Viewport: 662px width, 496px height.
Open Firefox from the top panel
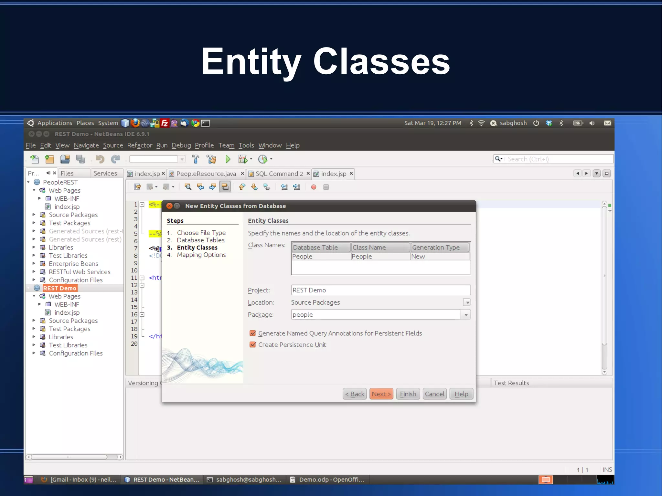[135, 123]
